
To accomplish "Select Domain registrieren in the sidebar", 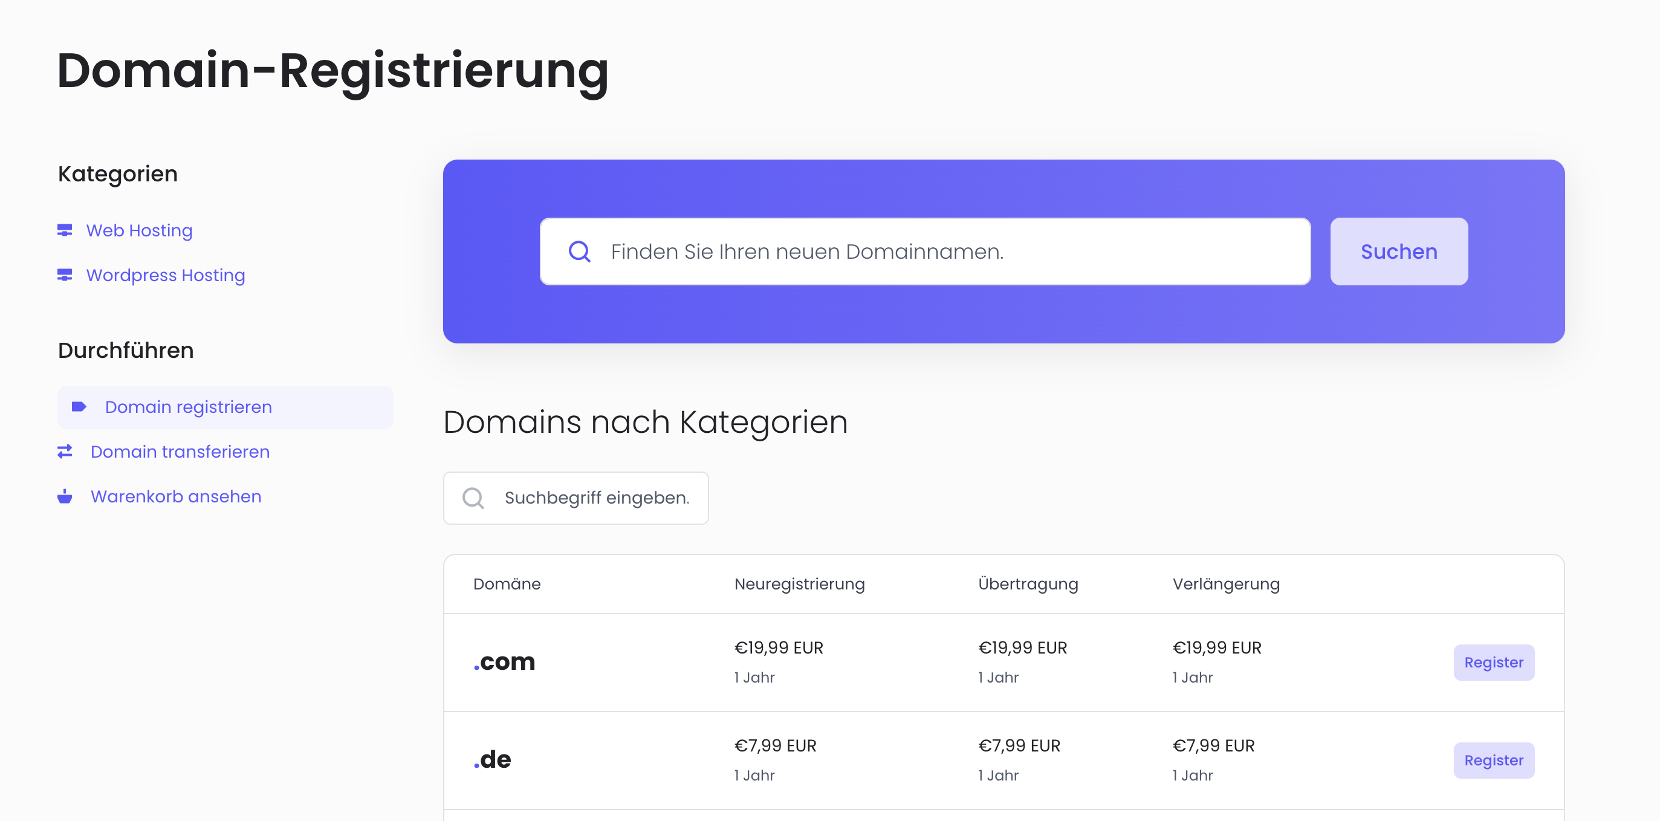I will point(188,407).
